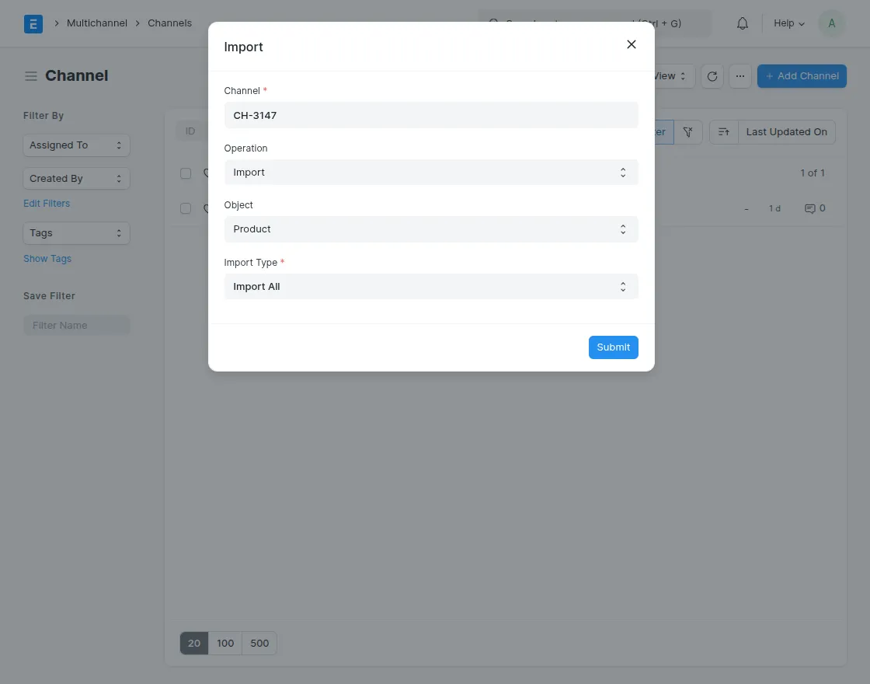Click Edit Filters link

47,203
